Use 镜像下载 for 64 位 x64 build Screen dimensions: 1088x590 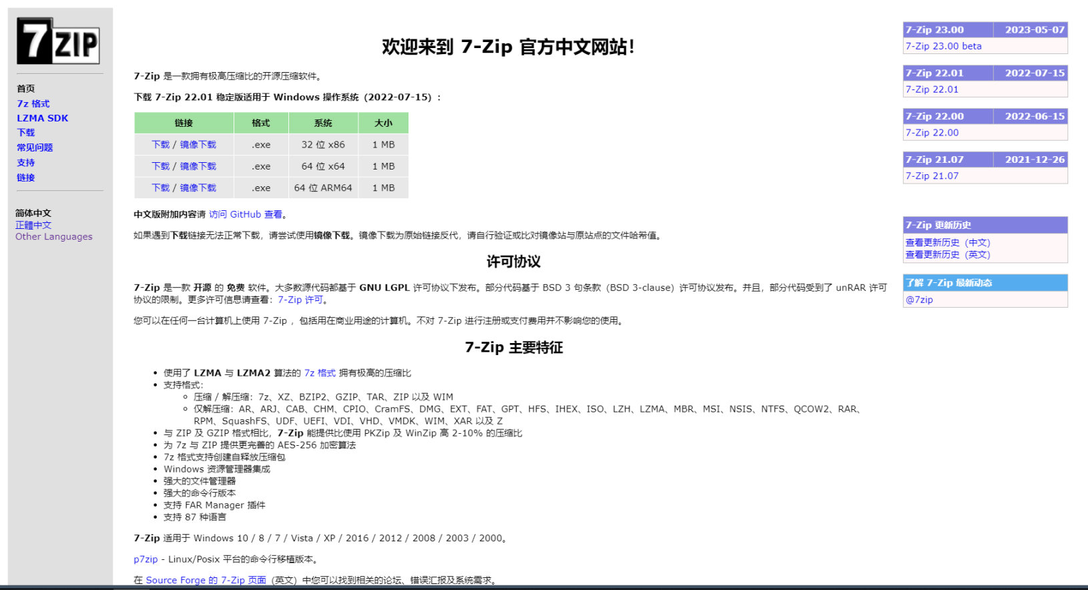coord(198,166)
